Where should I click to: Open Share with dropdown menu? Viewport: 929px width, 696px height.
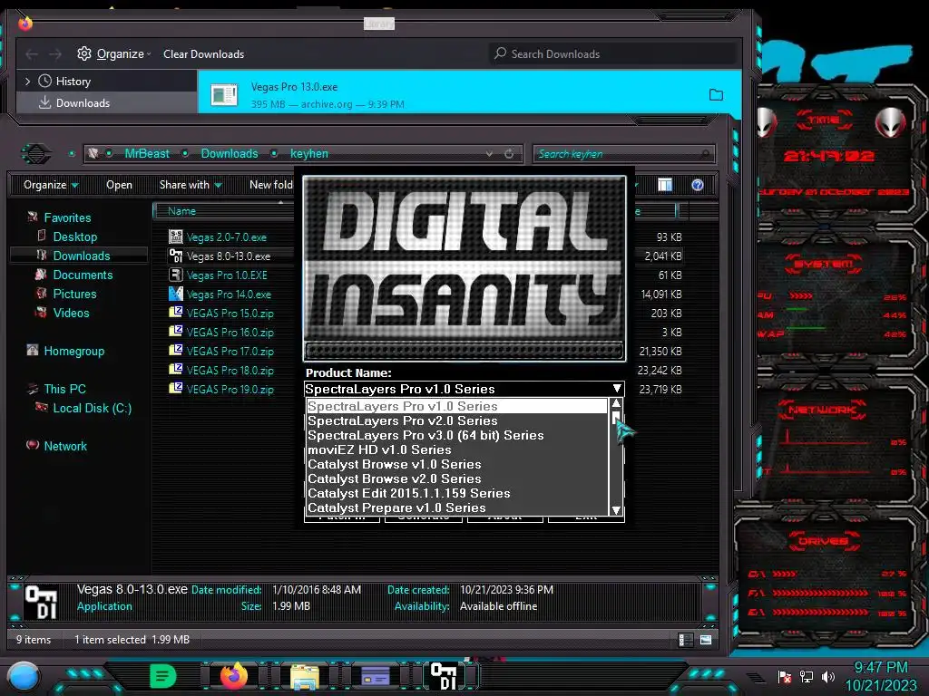click(191, 185)
